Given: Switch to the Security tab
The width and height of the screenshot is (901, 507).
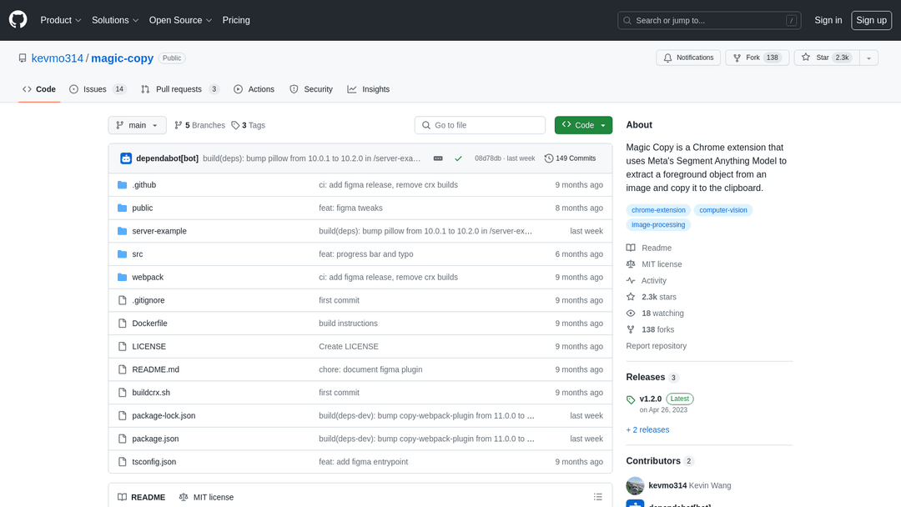Looking at the screenshot, I should click(311, 89).
